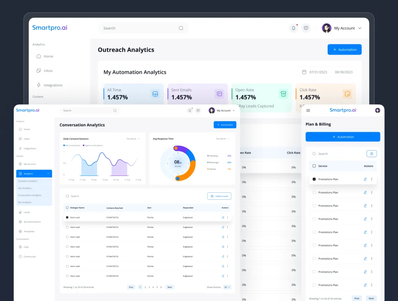
Task: Click the user icon button beside billing search
Action: (x=372, y=154)
